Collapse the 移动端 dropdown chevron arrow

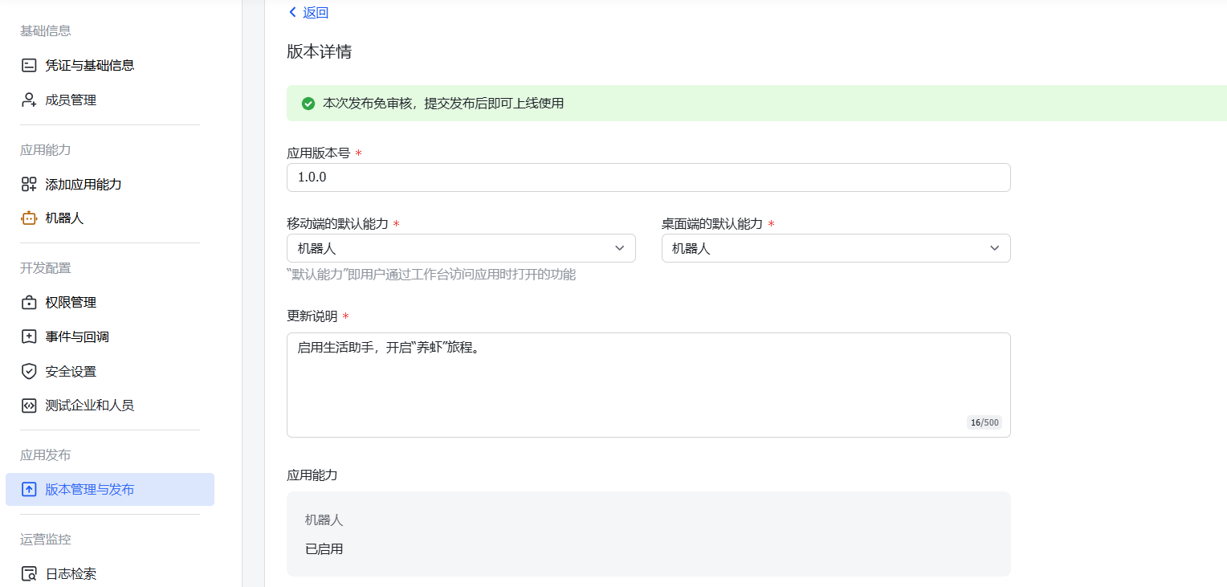tap(619, 248)
